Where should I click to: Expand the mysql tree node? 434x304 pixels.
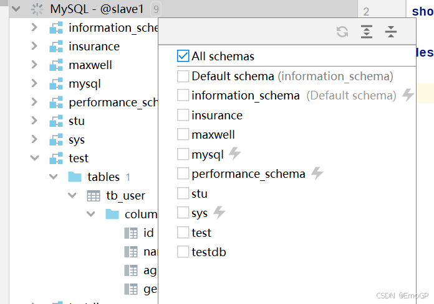click(34, 83)
